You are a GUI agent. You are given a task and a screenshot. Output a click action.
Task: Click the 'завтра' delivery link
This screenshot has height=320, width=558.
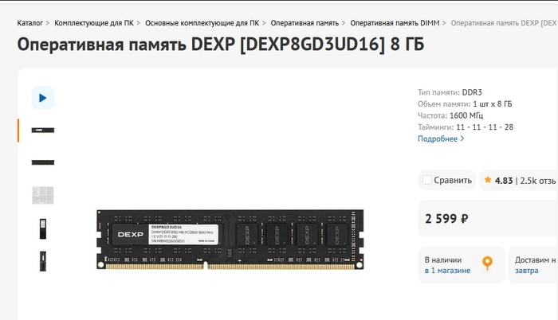click(526, 270)
